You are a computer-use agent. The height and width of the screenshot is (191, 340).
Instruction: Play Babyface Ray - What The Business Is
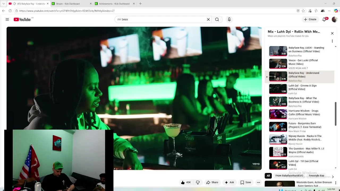click(300, 102)
